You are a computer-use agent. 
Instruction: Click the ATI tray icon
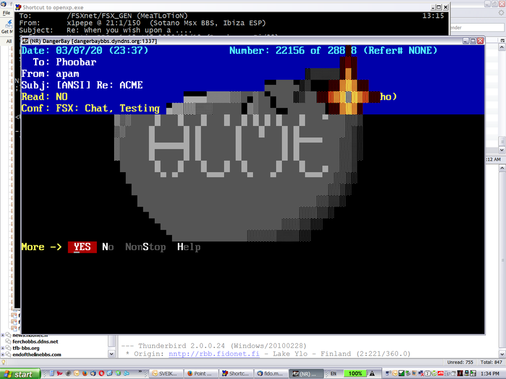pyautogui.click(x=440, y=373)
